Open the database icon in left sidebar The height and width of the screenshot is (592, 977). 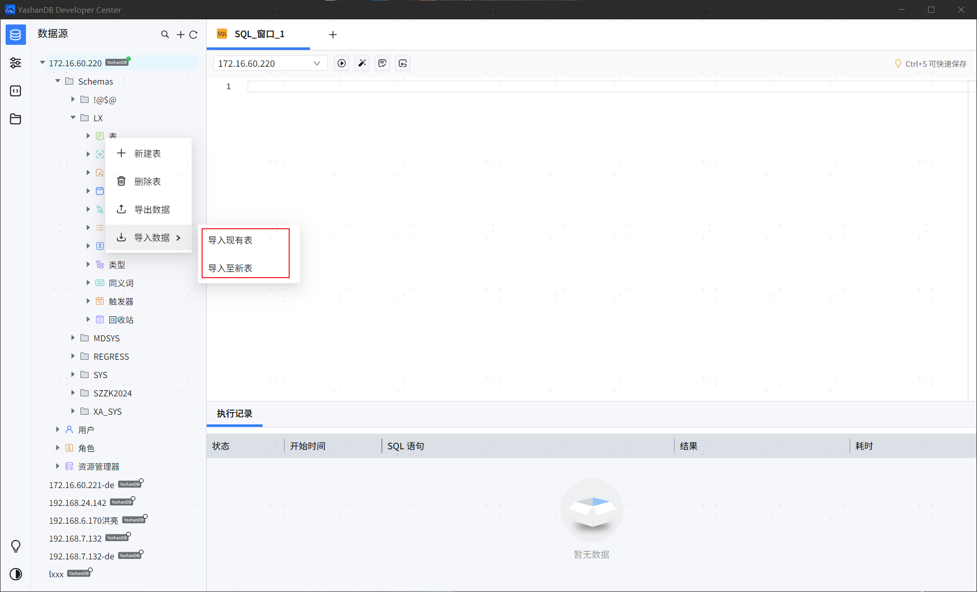(15, 35)
